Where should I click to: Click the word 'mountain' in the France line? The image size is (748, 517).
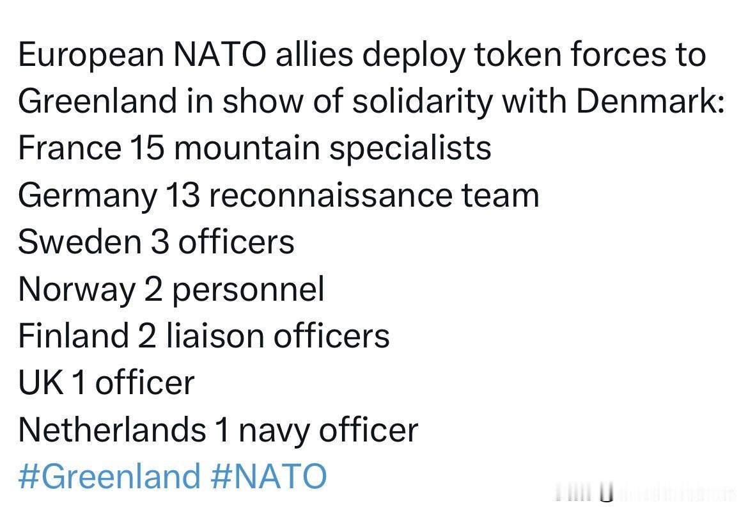point(247,148)
